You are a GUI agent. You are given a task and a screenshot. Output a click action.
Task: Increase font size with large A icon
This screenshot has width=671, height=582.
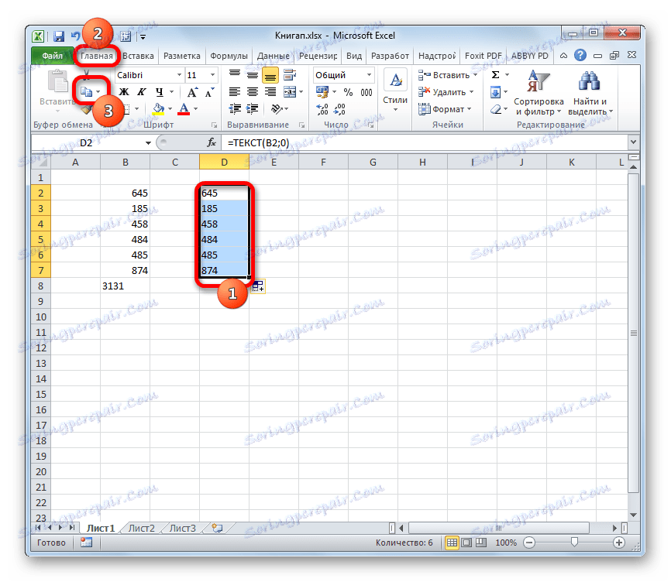click(x=192, y=92)
